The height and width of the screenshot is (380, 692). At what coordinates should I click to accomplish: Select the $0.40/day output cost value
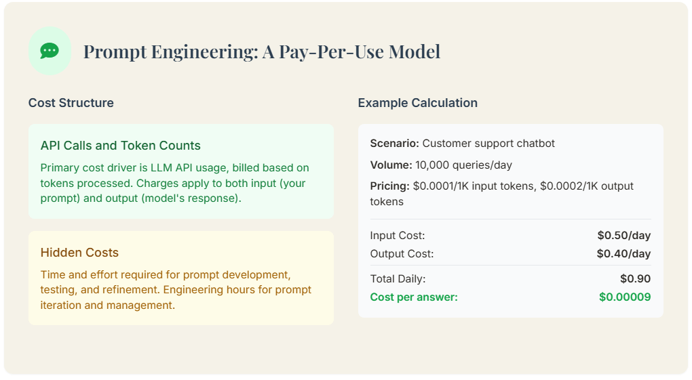point(623,254)
